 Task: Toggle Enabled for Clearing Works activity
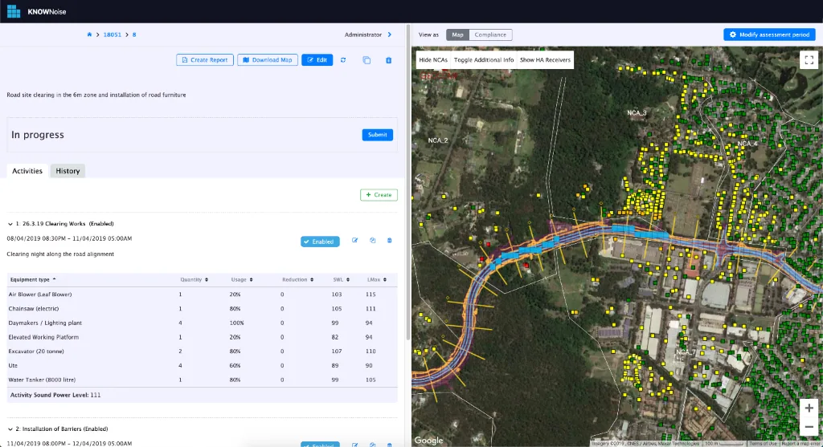[320, 242]
